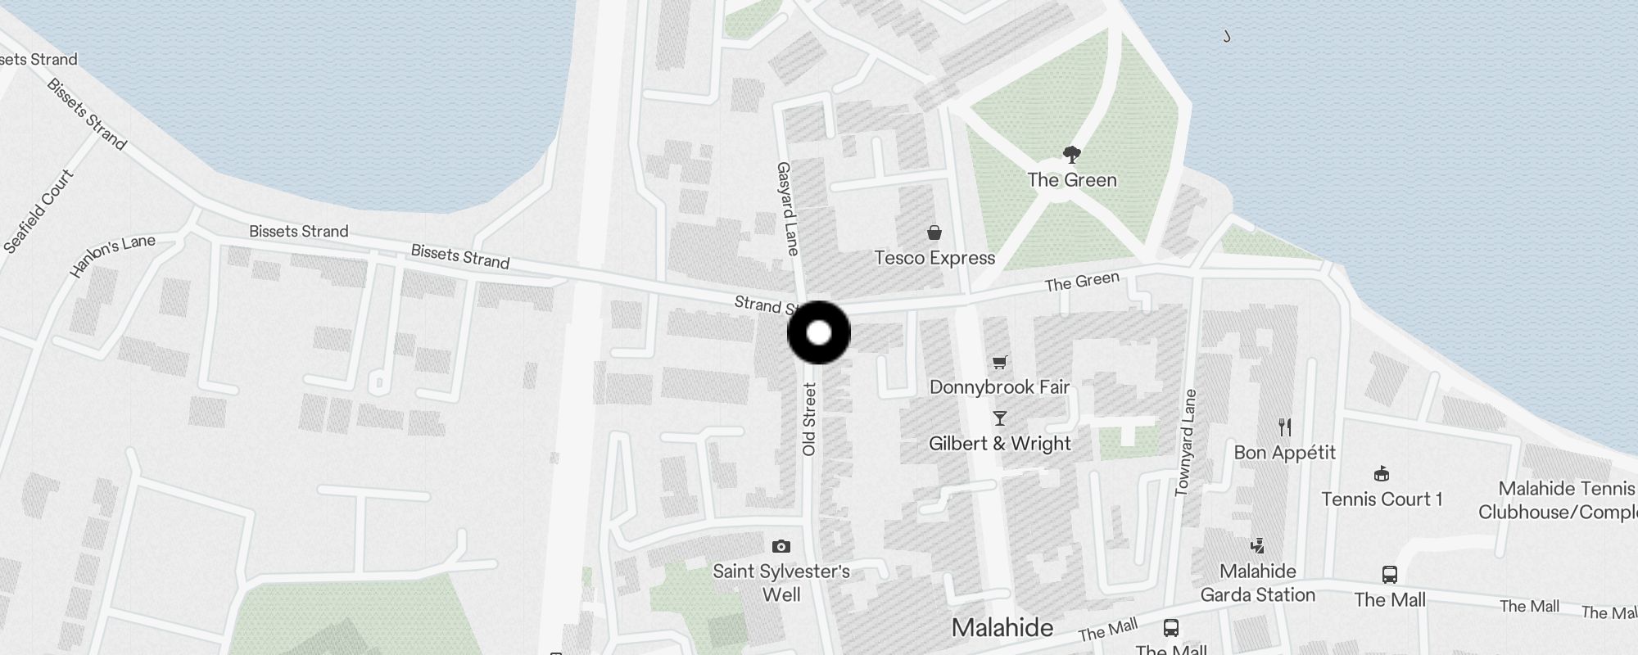Select the tree icon for The Green park

tap(1071, 154)
